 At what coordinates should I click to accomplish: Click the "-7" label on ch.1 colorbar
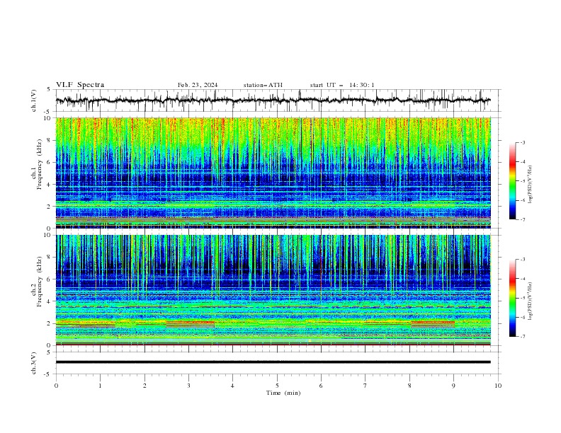[x=523, y=219]
